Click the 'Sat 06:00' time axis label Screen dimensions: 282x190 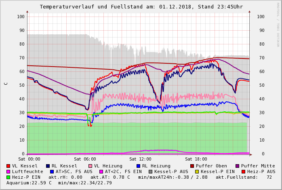[x=85, y=159]
